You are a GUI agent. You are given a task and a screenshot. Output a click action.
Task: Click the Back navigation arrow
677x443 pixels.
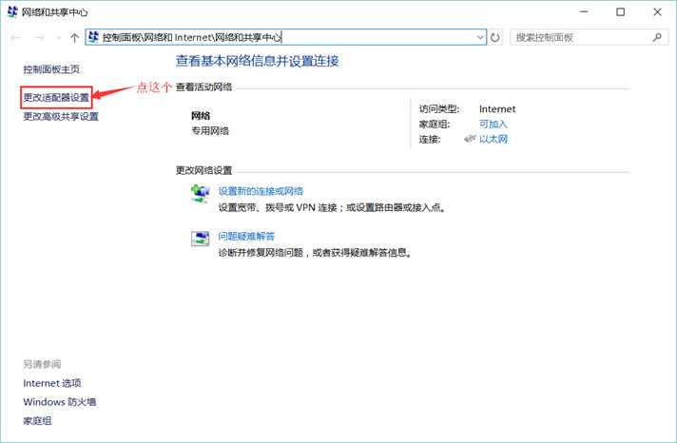coord(16,38)
